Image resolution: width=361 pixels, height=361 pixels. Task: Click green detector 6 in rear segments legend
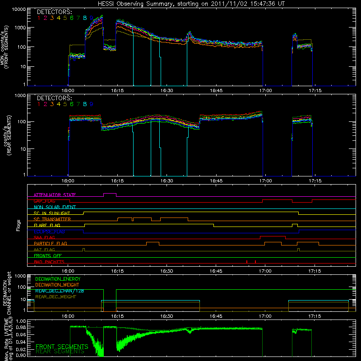click(72, 104)
